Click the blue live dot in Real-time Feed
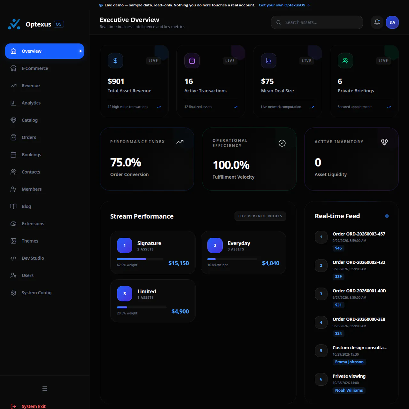This screenshot has height=409, width=409. (387, 216)
